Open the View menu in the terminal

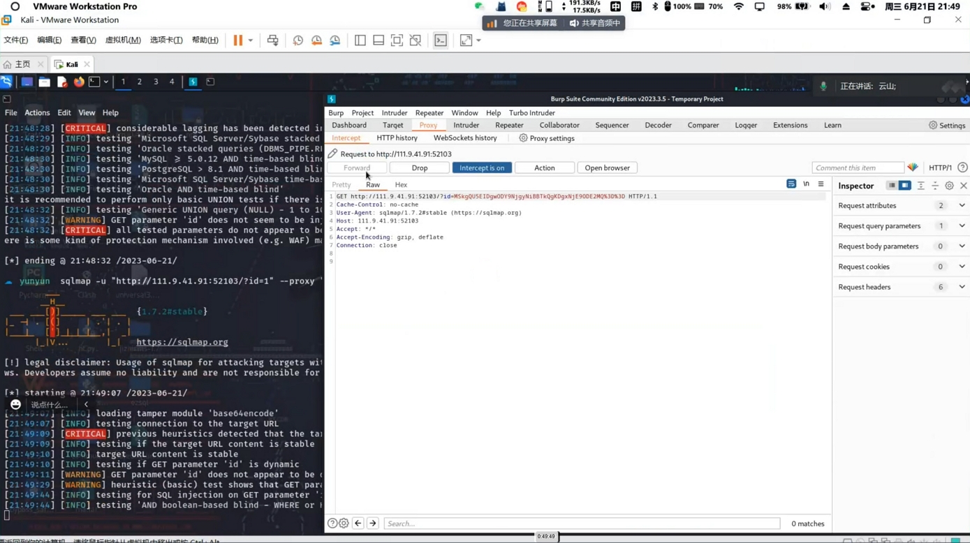coord(87,112)
